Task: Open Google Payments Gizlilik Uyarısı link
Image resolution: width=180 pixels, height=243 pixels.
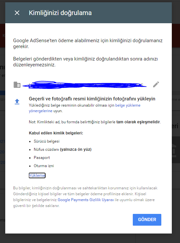Action: [86, 200]
